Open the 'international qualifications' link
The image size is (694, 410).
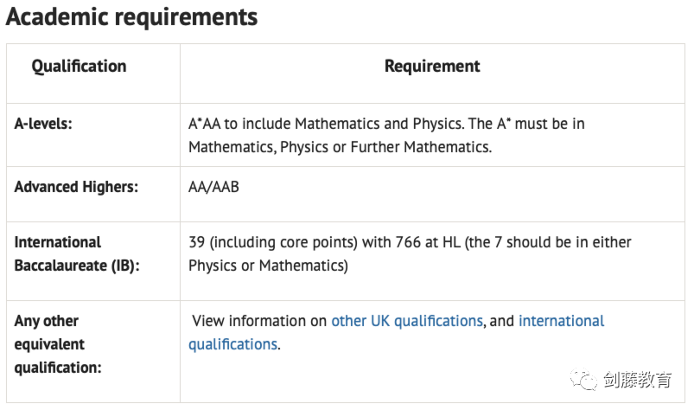(561, 321)
